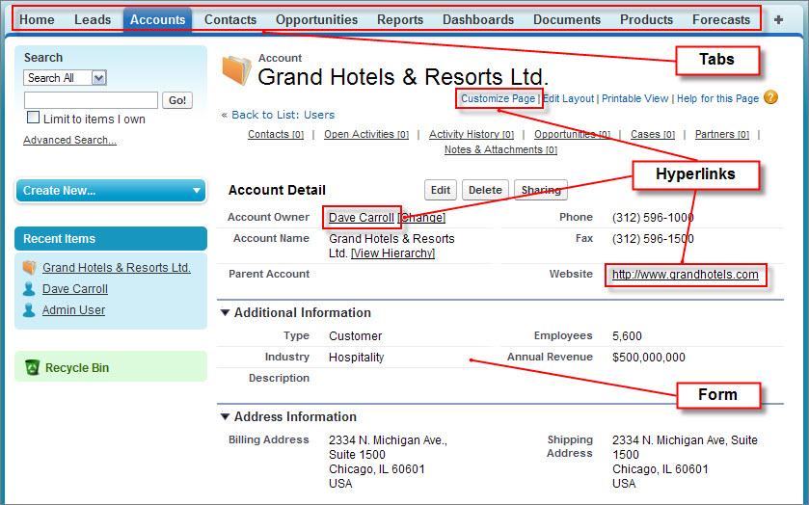Open the Reports tab
This screenshot has width=809, height=505.
coord(400,19)
